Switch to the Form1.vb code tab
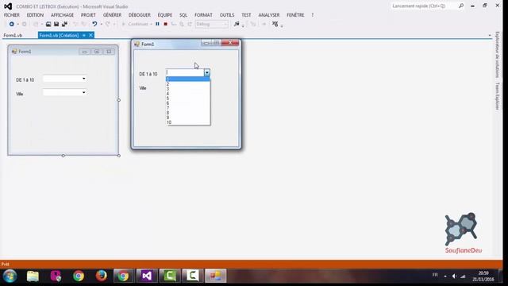Viewport: 508px width, 286px height. [13, 35]
